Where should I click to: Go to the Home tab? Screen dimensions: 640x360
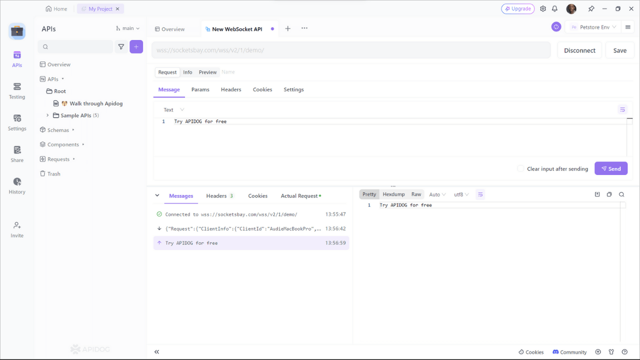click(56, 9)
